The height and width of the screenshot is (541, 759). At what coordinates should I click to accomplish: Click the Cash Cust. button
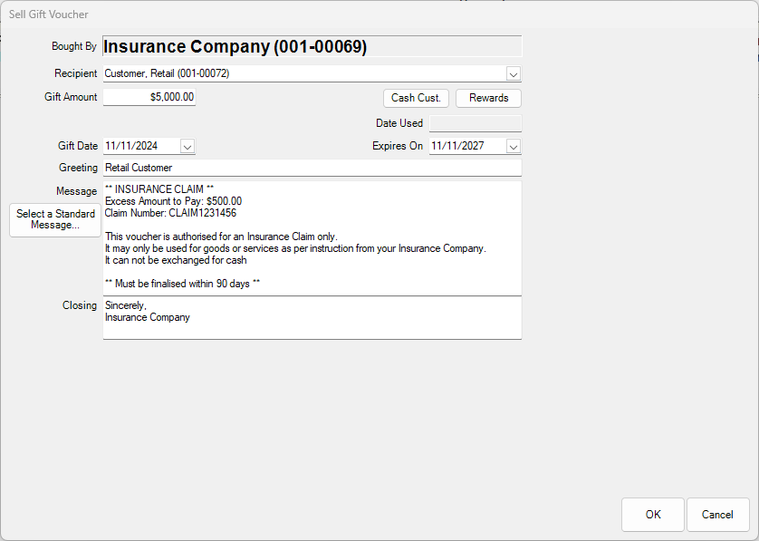[416, 98]
